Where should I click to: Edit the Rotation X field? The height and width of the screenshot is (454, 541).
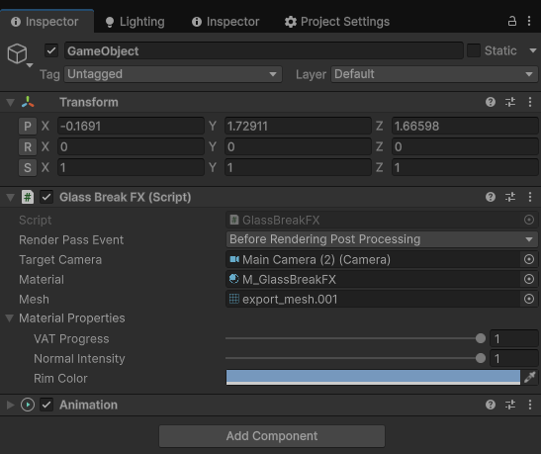pyautogui.click(x=131, y=147)
